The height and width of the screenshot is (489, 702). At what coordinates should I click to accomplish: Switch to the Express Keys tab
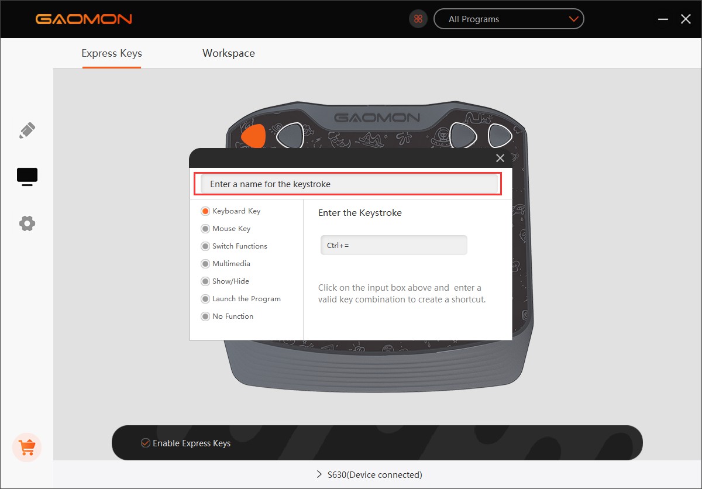tap(111, 53)
